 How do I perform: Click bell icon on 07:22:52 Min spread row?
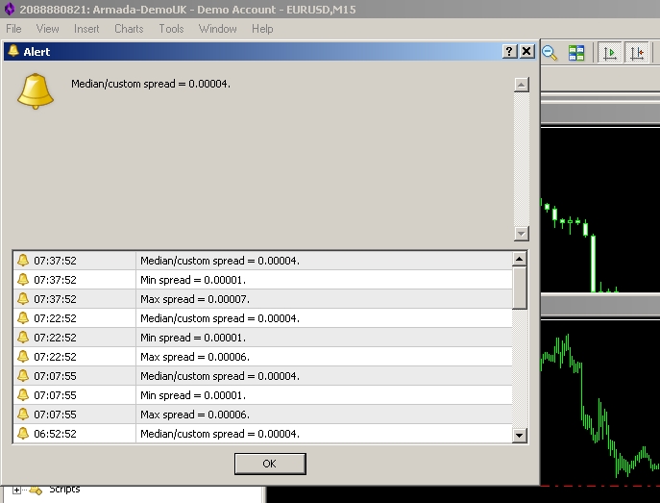tap(23, 337)
